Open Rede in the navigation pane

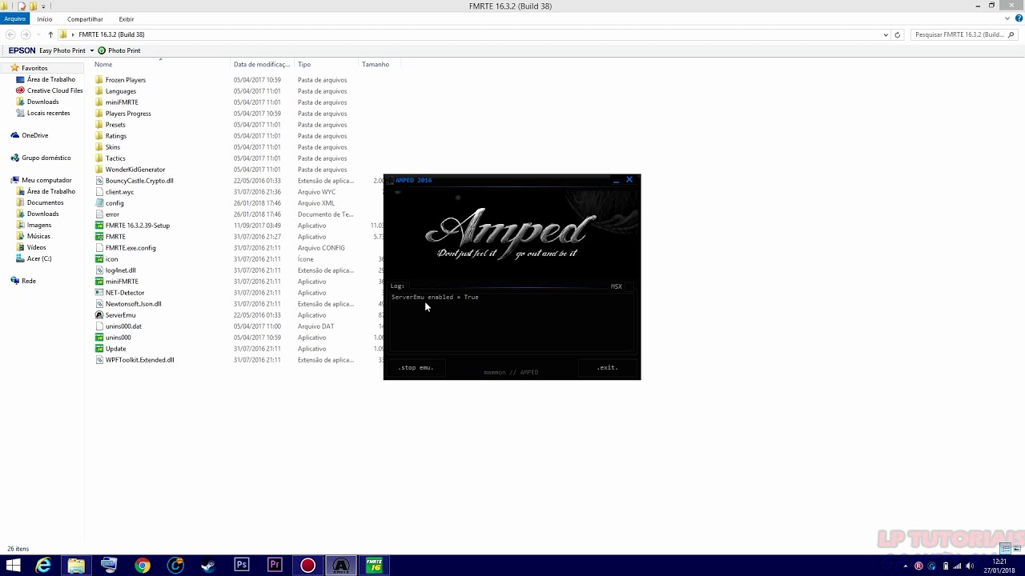(23, 281)
